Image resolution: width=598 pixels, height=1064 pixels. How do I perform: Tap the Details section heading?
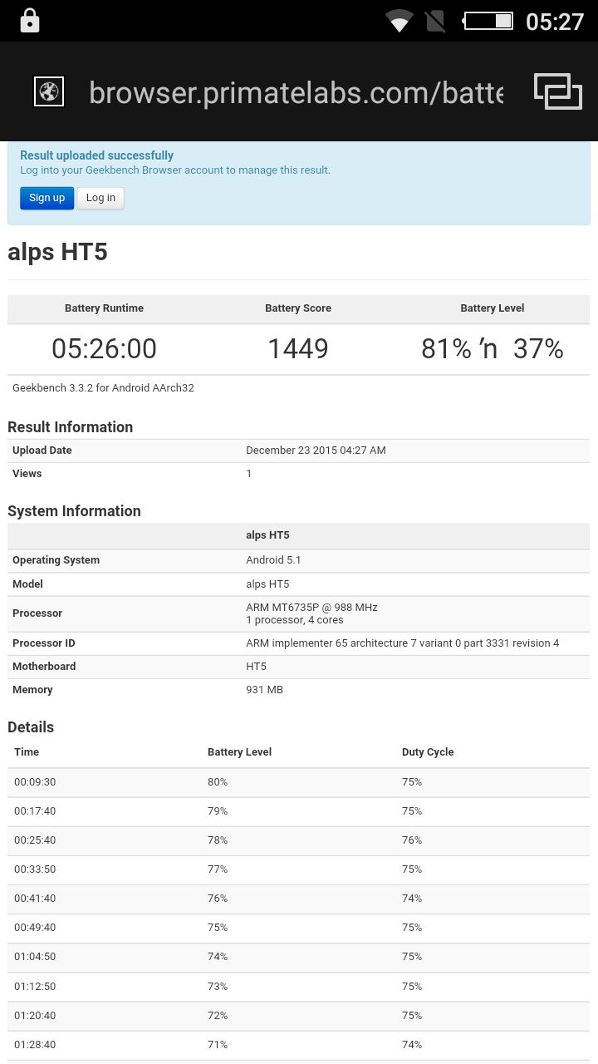(x=31, y=727)
